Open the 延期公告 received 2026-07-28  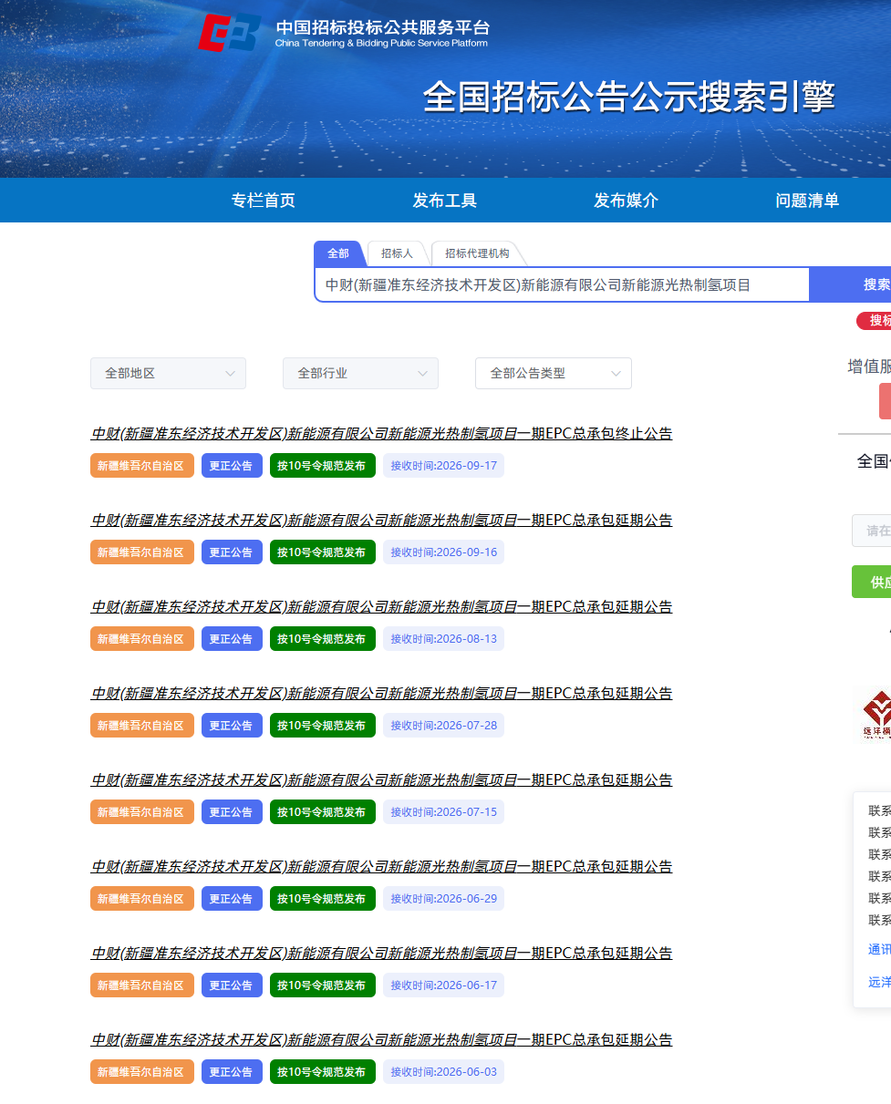click(x=381, y=693)
